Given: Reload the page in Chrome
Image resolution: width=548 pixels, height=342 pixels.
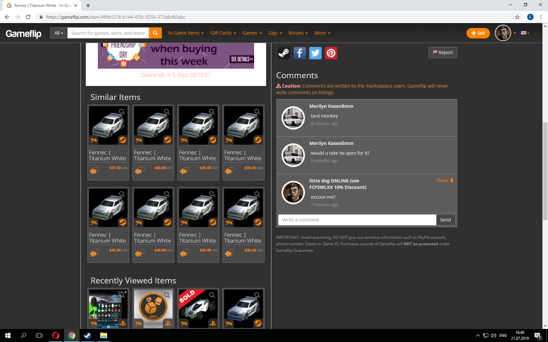Looking at the screenshot, I should click(x=28, y=17).
